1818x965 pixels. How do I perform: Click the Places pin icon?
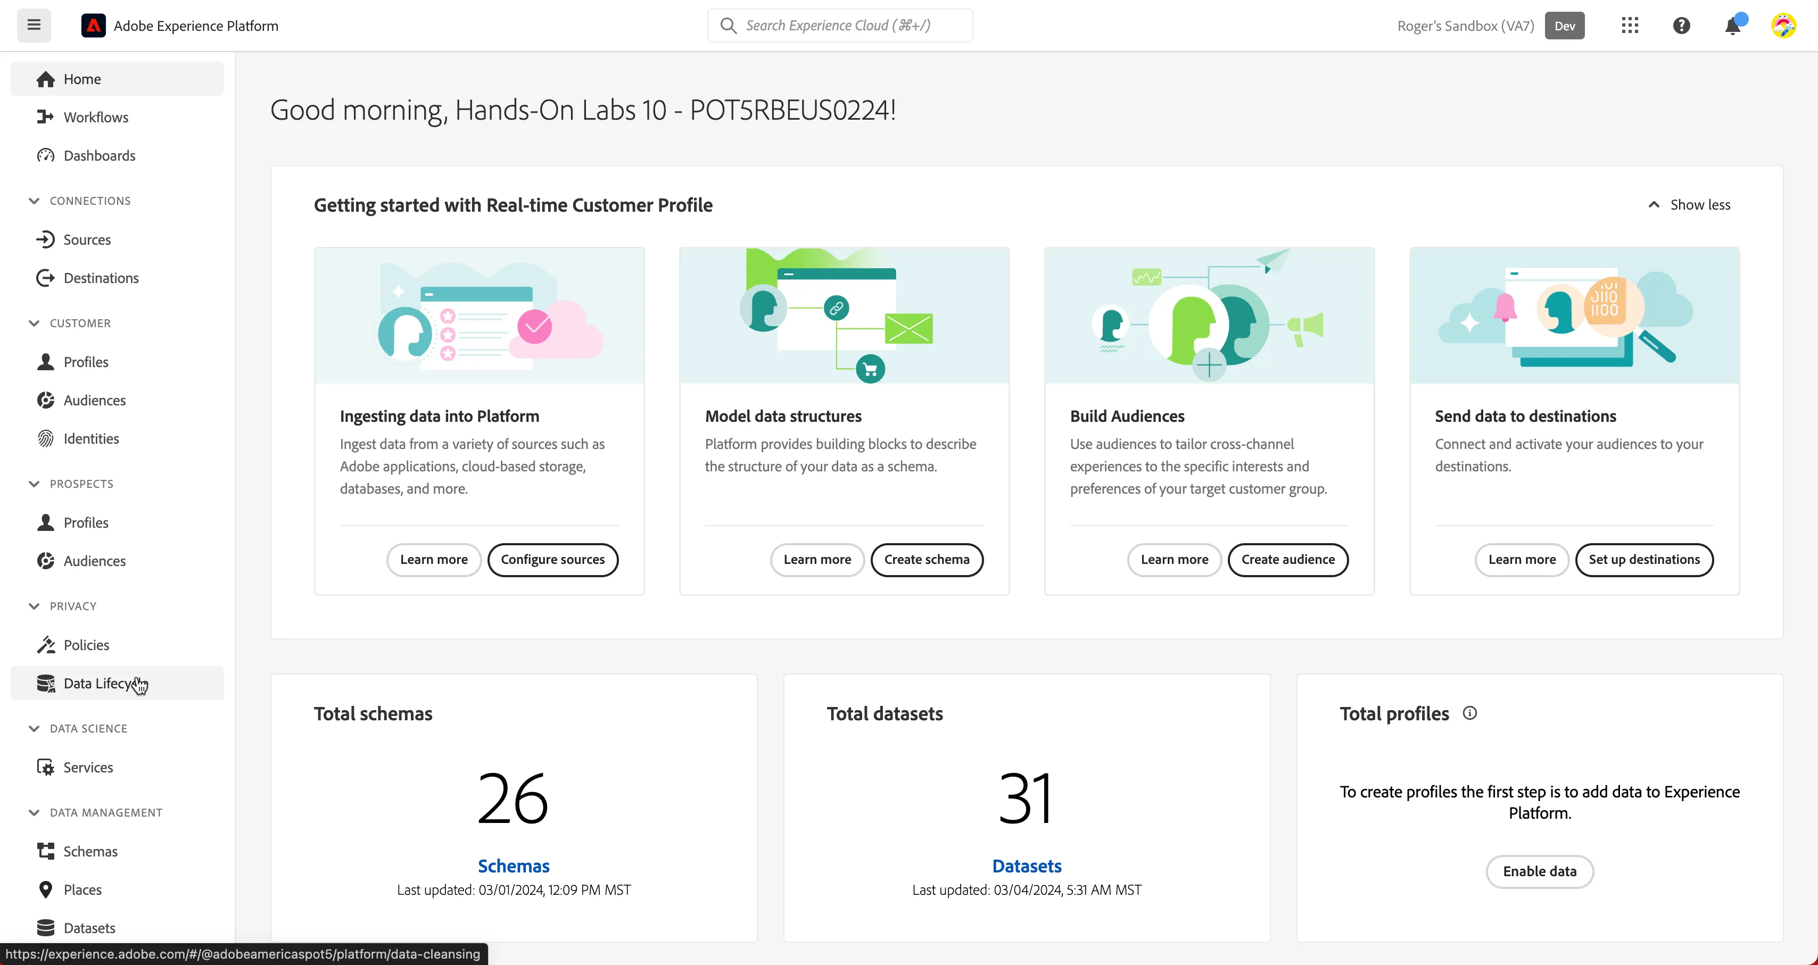click(45, 889)
